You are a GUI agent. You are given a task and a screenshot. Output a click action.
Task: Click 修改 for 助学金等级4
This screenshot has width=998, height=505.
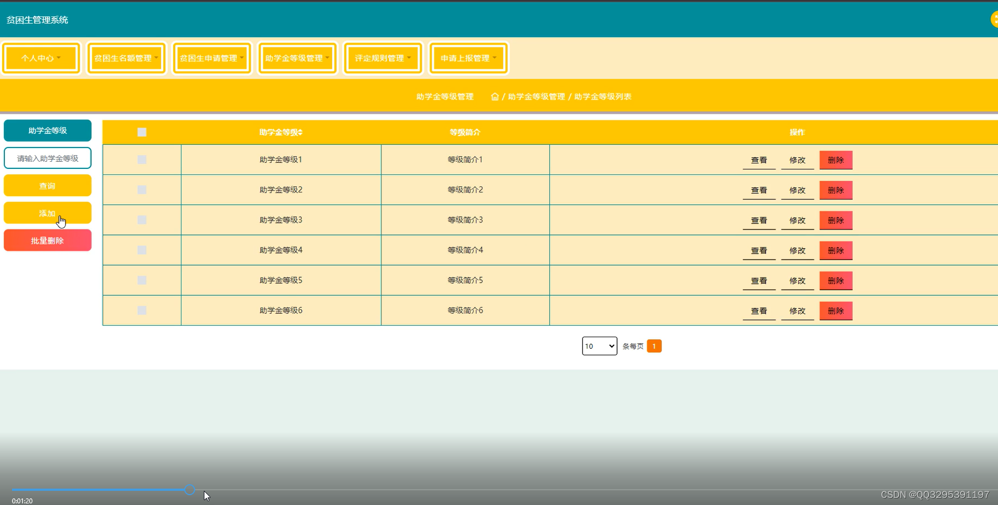pos(797,250)
